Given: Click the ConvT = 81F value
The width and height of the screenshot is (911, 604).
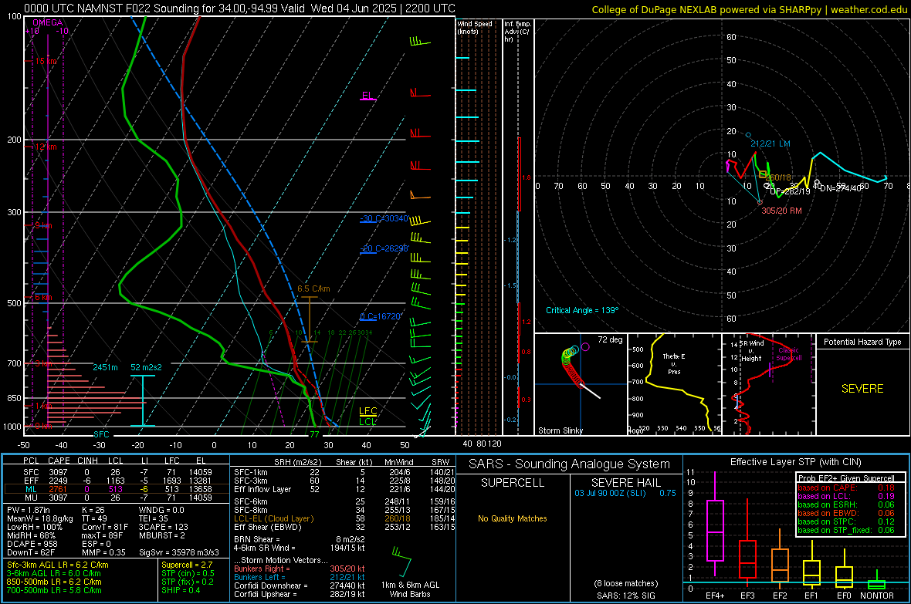Looking at the screenshot, I should point(104,527).
